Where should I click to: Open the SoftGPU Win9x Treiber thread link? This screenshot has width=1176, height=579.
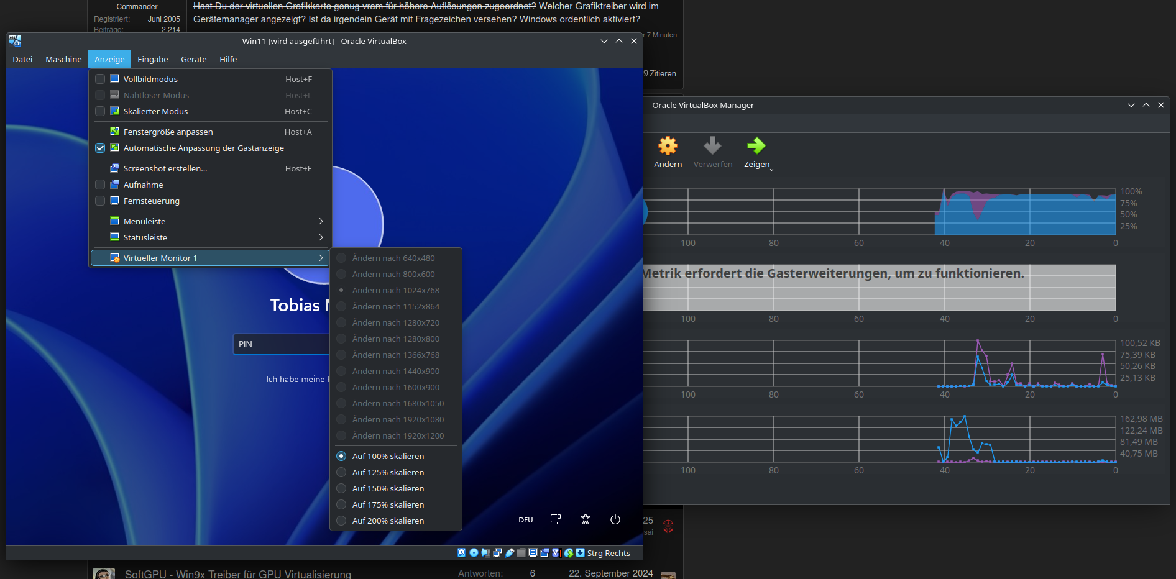pyautogui.click(x=238, y=573)
